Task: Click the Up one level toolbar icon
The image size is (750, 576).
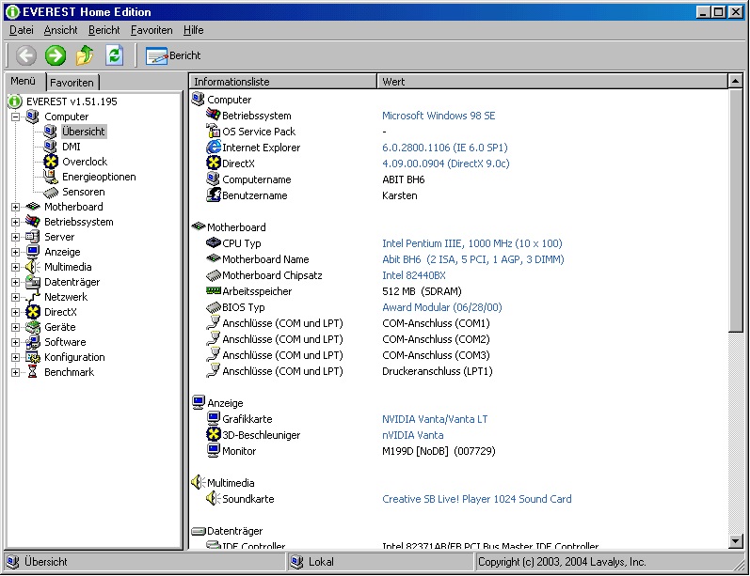Action: point(85,55)
